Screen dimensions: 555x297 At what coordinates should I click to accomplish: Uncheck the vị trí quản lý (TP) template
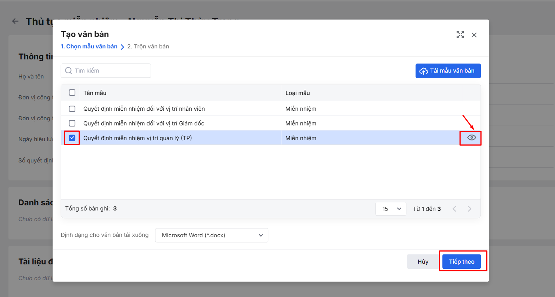72,138
